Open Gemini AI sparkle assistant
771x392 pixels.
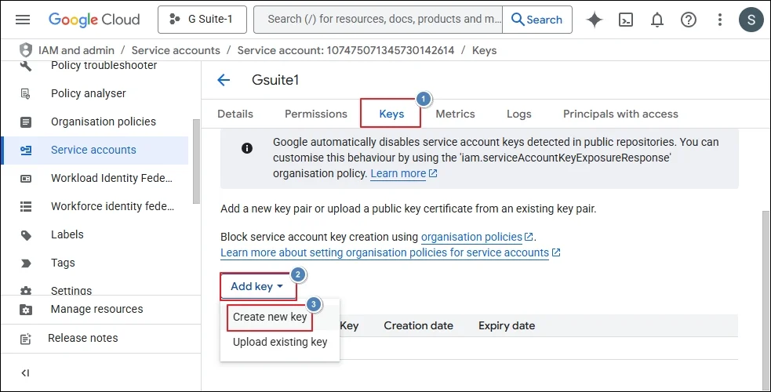pyautogui.click(x=595, y=20)
